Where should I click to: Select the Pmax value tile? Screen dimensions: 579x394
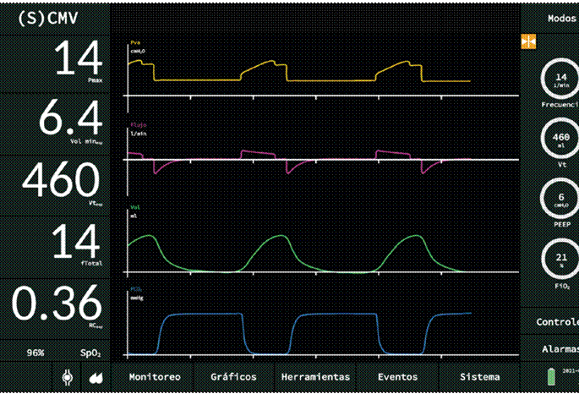coord(54,64)
